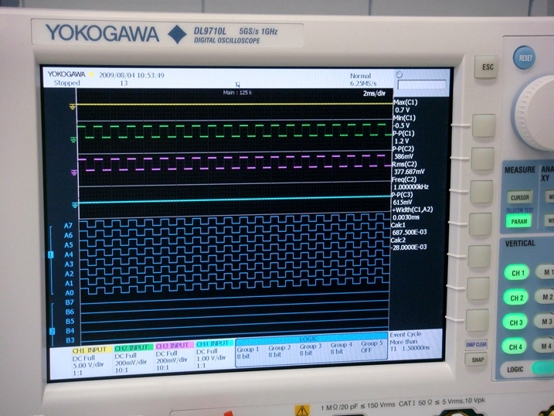Select Group 1 8 bit in LOGIC menu
554x416 pixels.
point(247,353)
